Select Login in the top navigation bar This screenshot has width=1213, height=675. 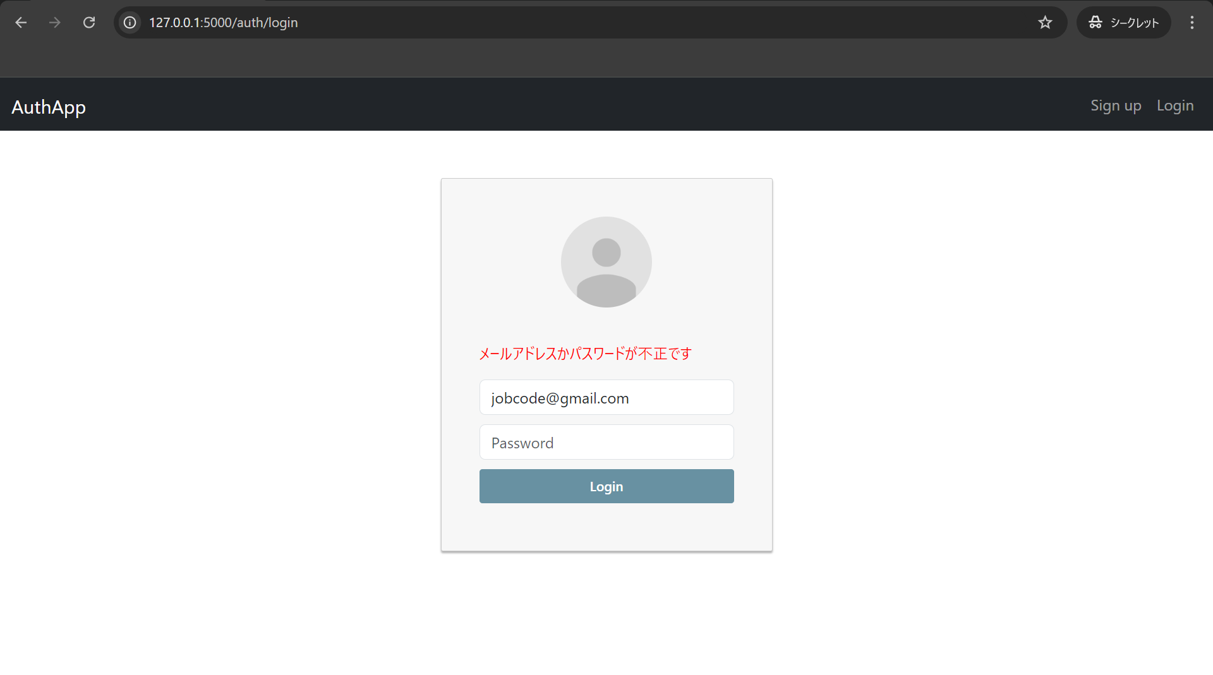(1175, 105)
